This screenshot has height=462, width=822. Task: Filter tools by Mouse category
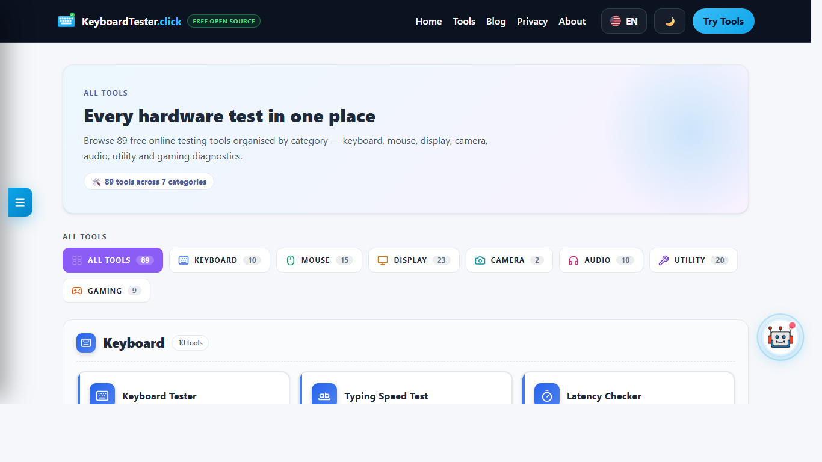coord(319,260)
